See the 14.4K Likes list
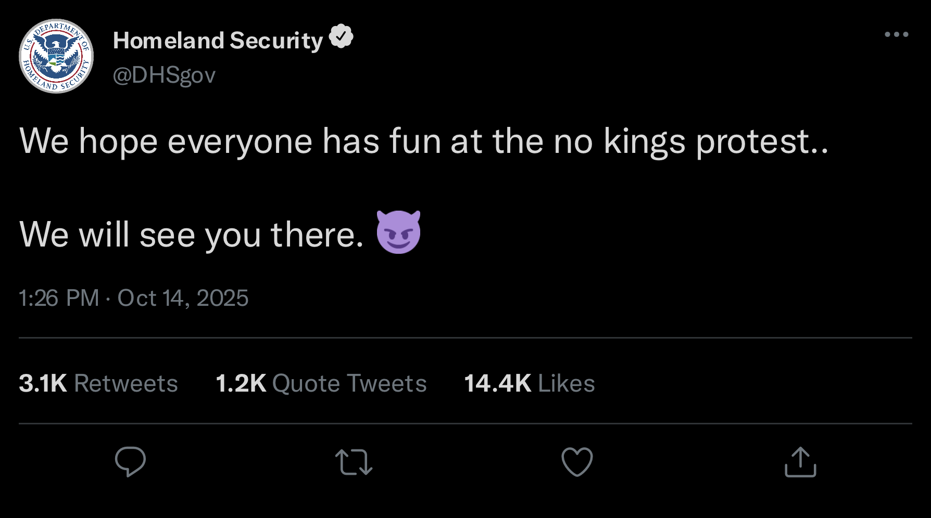931x518 pixels. click(x=529, y=383)
